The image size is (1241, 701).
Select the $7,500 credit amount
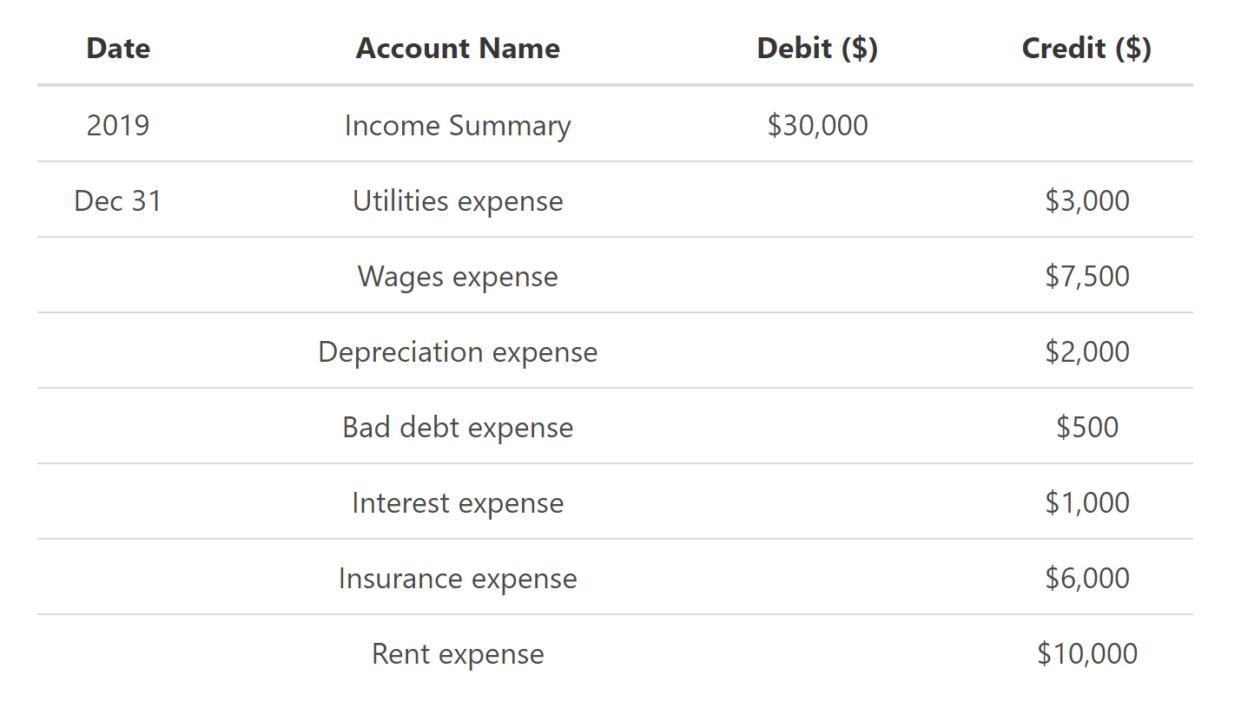(x=1087, y=277)
